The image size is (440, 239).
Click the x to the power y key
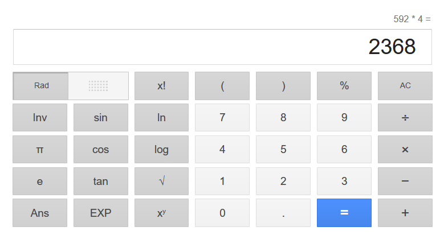(161, 213)
